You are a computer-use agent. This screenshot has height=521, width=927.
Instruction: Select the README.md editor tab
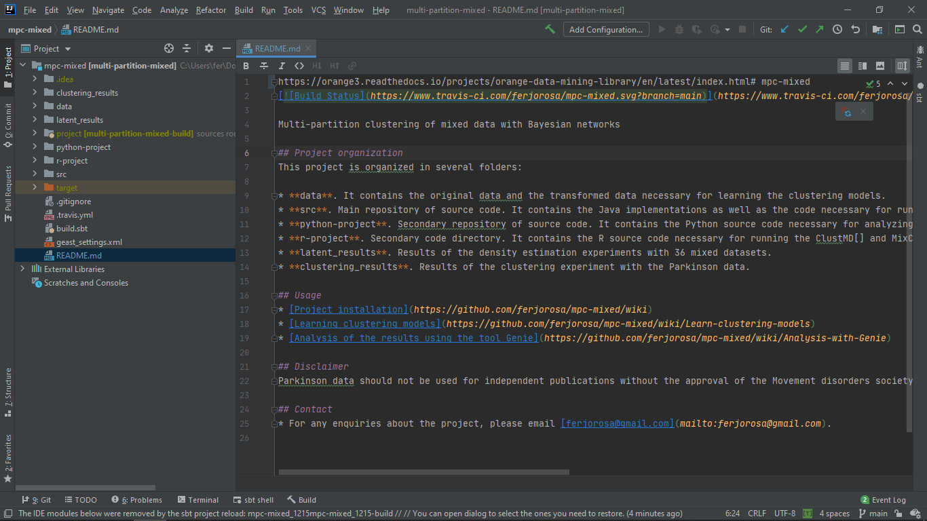tap(277, 49)
